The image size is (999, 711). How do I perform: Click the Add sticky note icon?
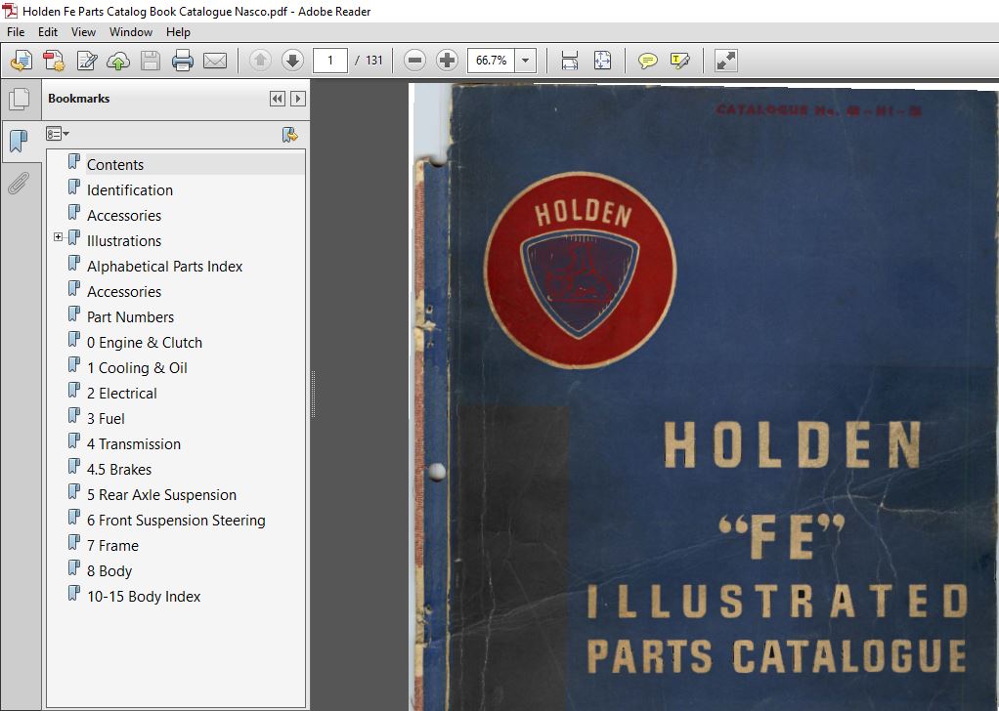pyautogui.click(x=648, y=61)
